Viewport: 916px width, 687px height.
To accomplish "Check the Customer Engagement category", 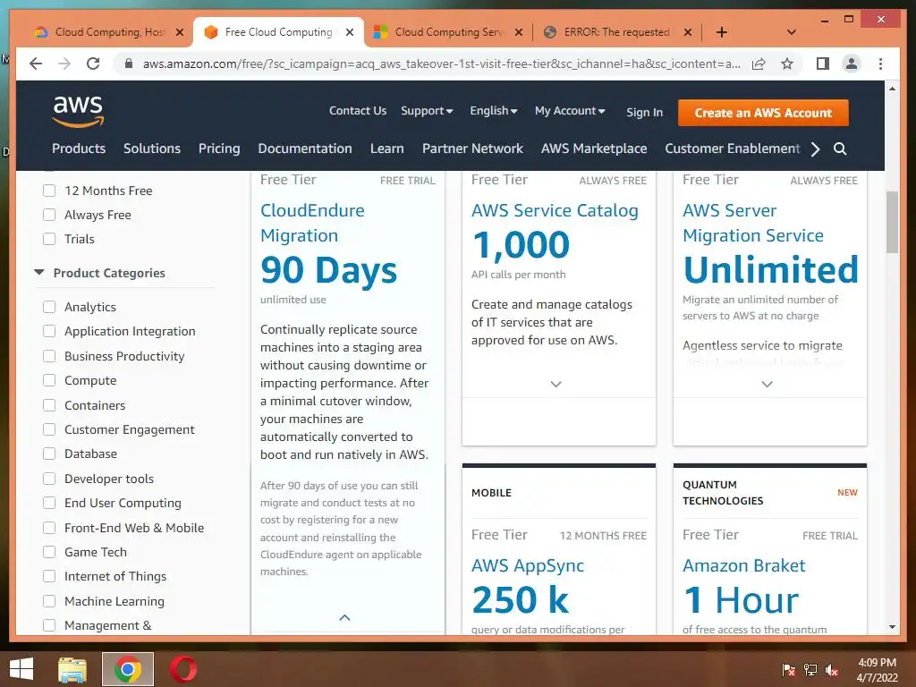I will [x=50, y=429].
